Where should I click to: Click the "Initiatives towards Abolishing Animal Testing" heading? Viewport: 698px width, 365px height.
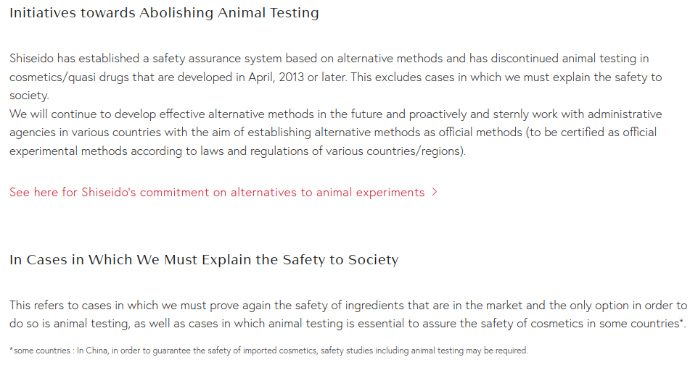click(164, 13)
